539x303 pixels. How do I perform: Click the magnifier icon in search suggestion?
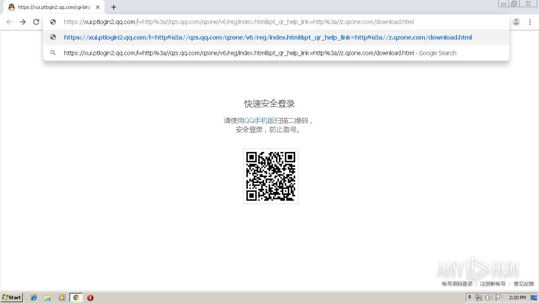coord(53,53)
